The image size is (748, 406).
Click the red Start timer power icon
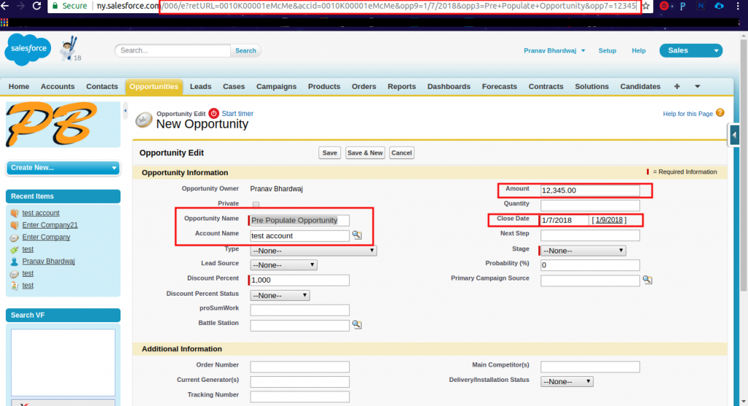(214, 113)
